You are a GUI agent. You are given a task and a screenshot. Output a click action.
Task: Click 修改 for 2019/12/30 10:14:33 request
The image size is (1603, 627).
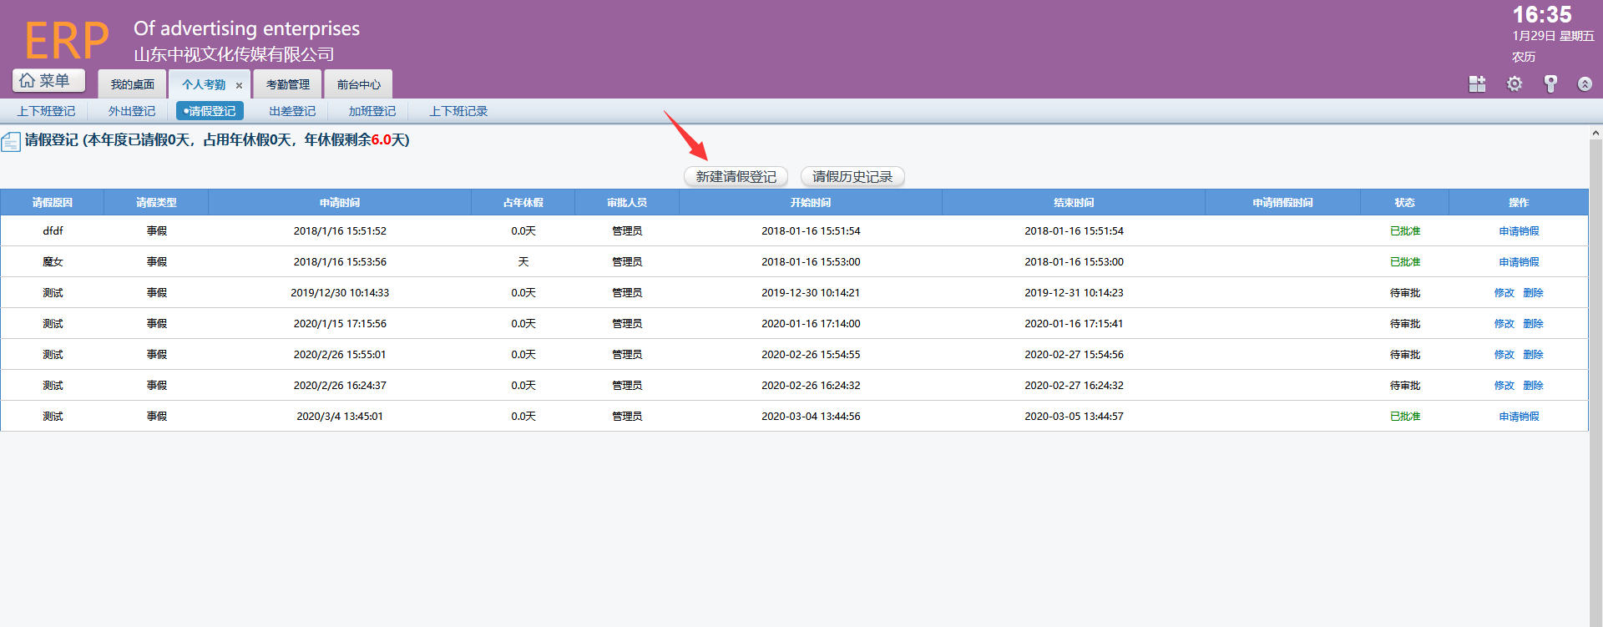[1504, 293]
